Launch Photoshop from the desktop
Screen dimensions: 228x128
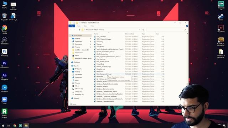pyautogui.click(x=4, y=53)
